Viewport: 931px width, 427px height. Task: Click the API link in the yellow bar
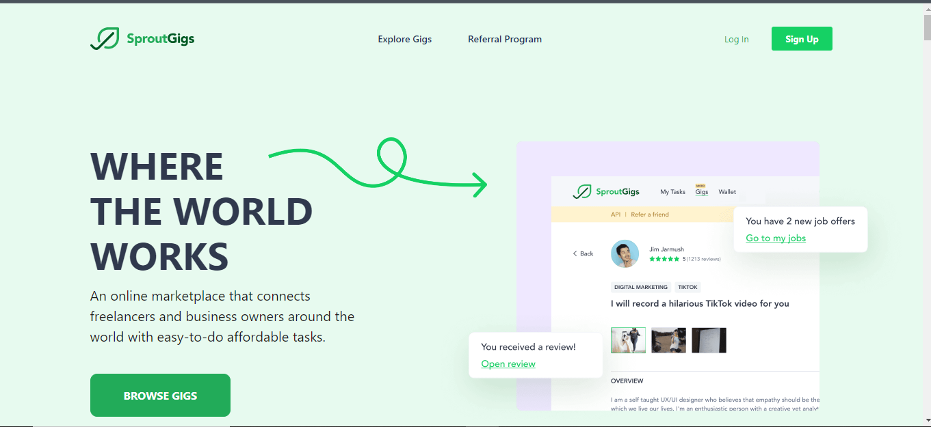click(x=616, y=215)
